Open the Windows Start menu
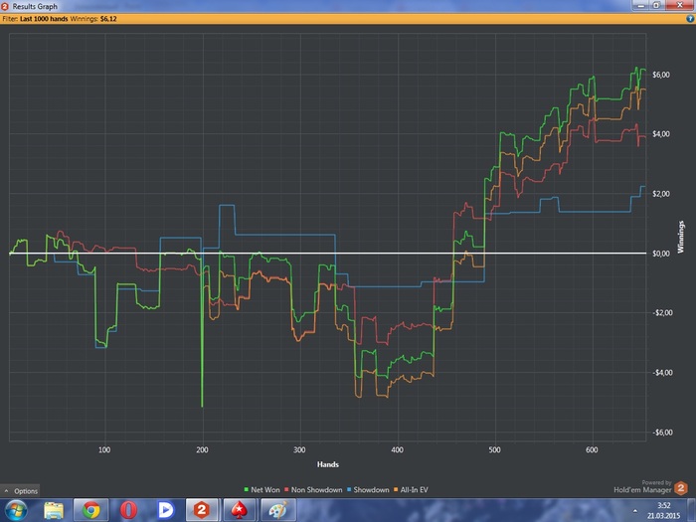 [x=16, y=510]
